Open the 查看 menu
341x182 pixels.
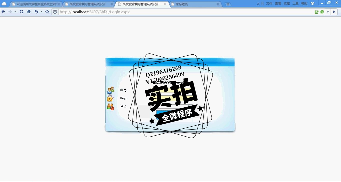coord(278,3)
